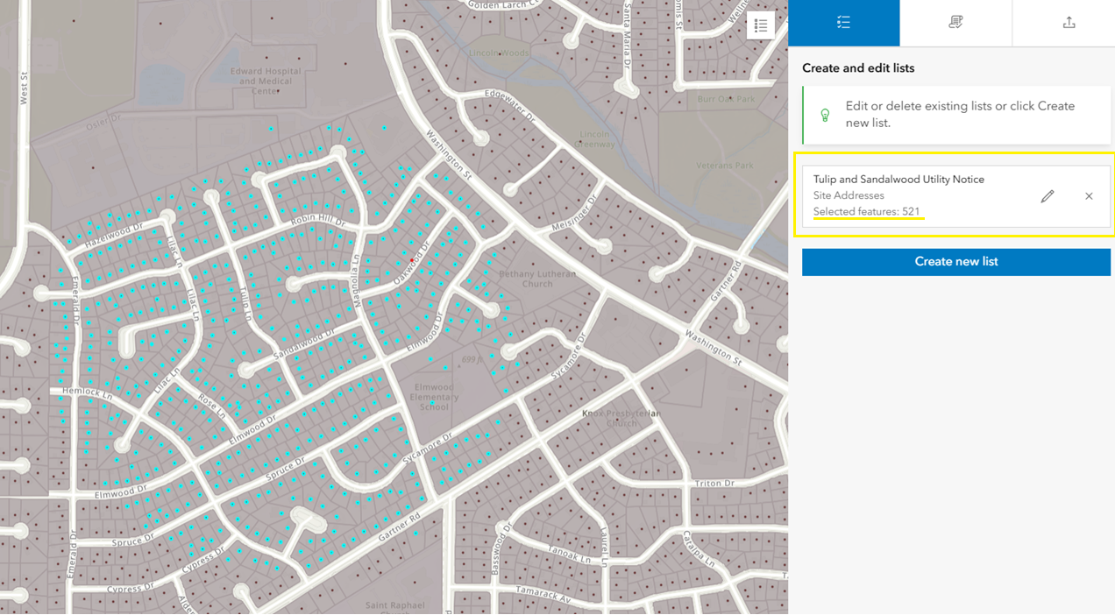Open the map legend list icon

pyautogui.click(x=761, y=25)
